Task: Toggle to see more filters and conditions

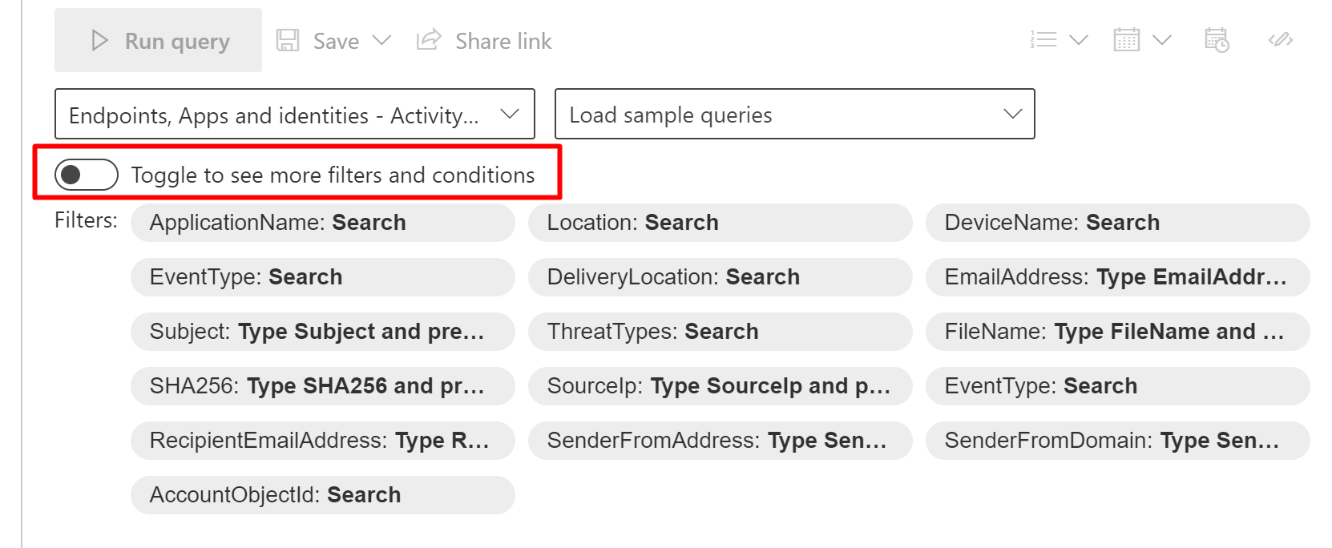Action: [x=87, y=175]
